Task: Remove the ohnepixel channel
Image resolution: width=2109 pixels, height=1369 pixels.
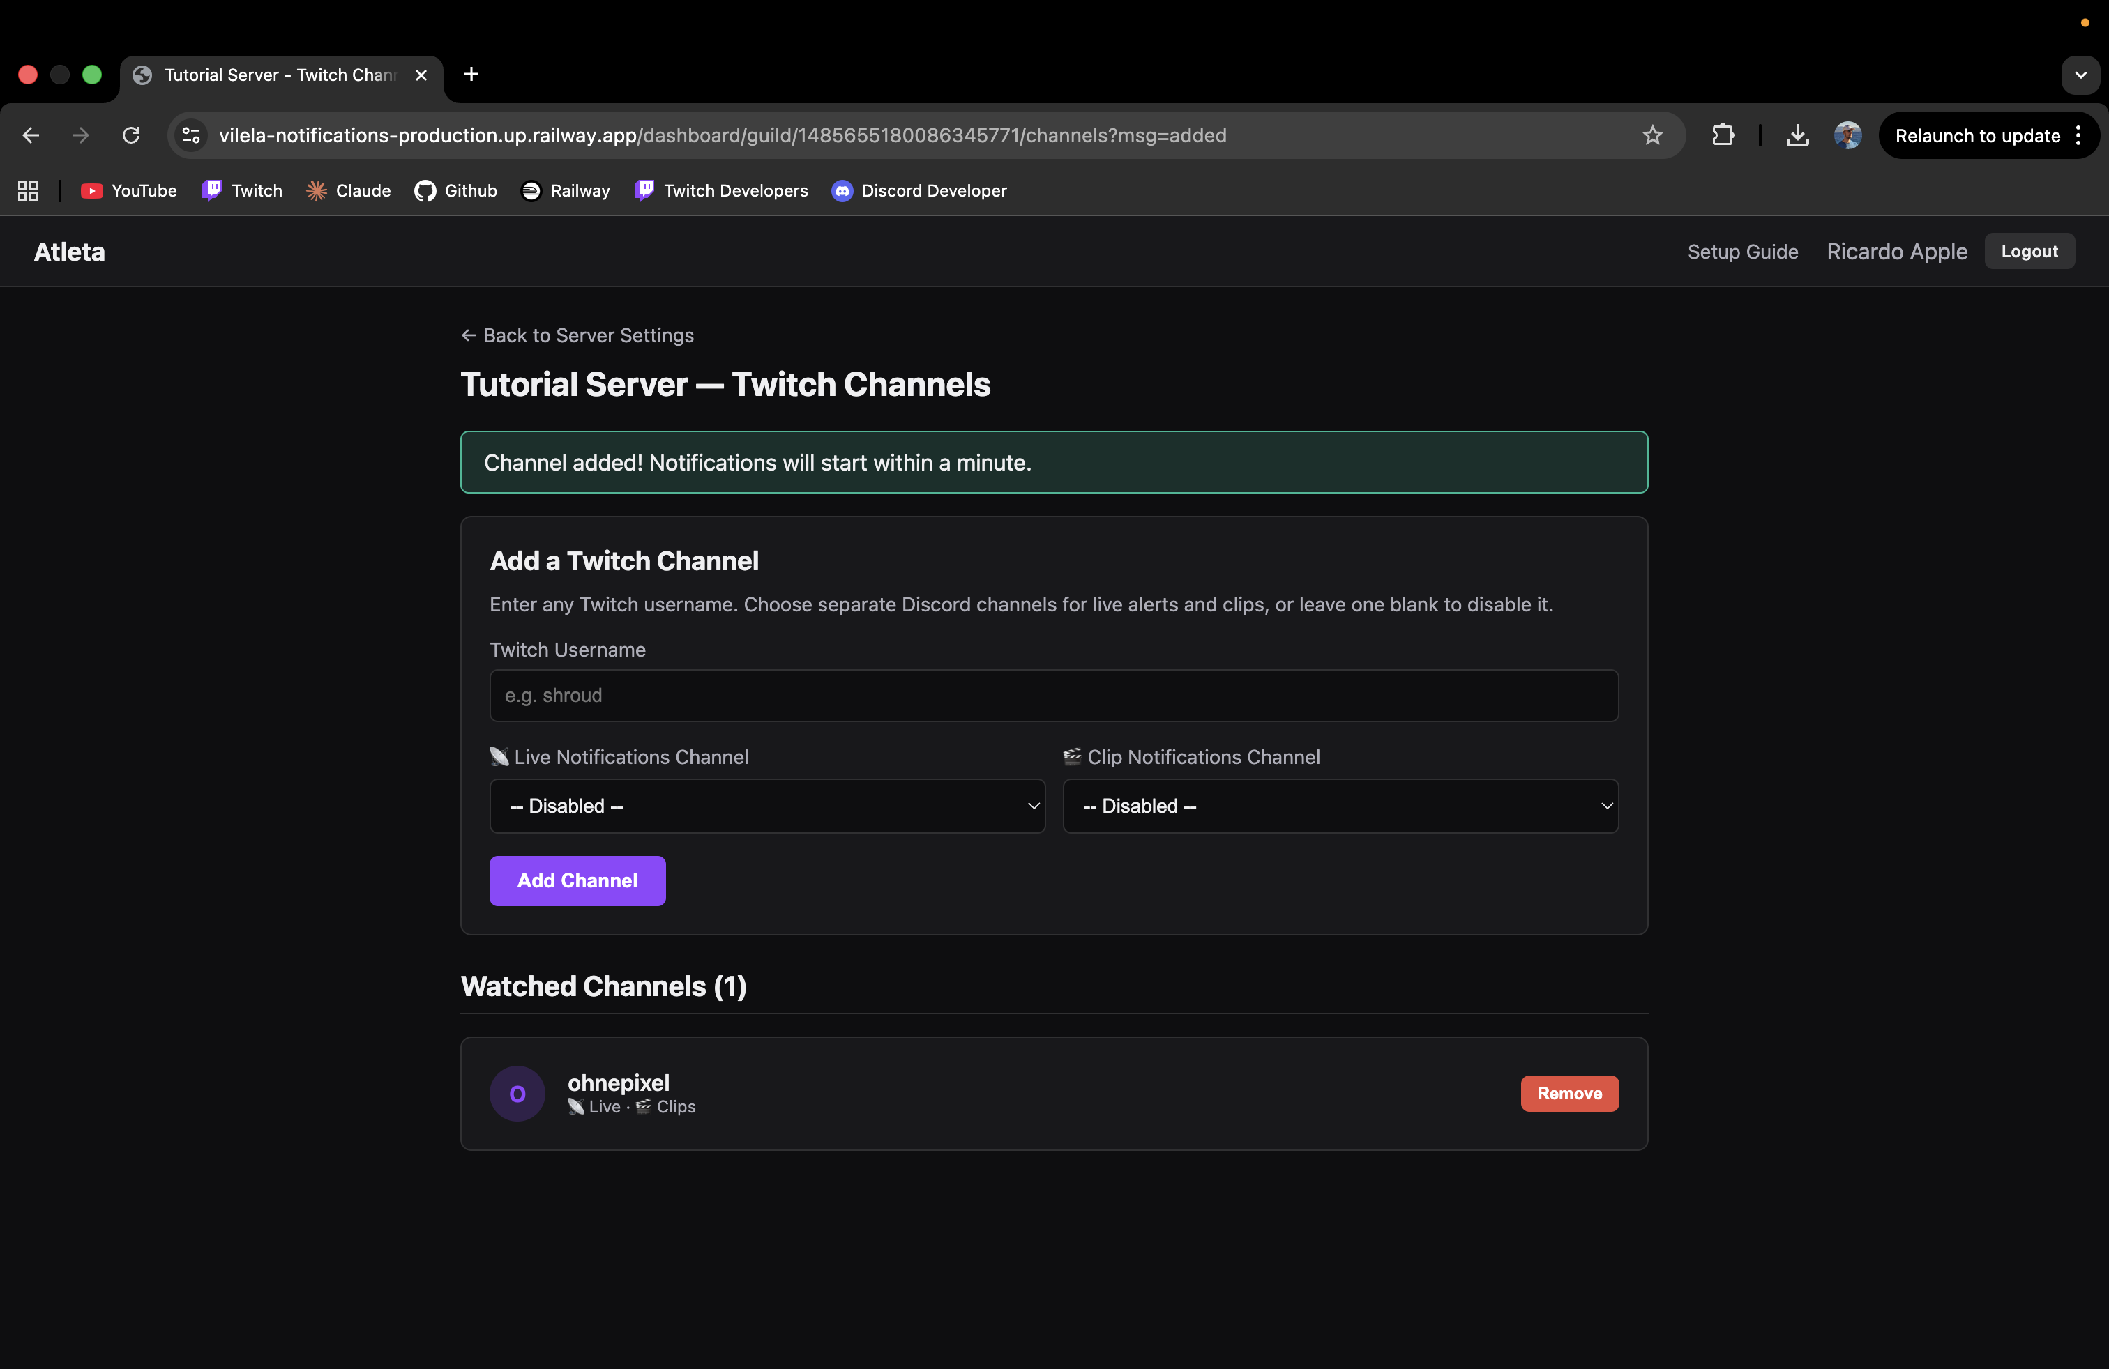Action: tap(1569, 1093)
